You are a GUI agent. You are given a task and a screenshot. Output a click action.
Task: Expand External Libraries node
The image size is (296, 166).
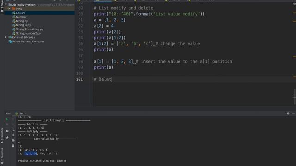(6, 37)
